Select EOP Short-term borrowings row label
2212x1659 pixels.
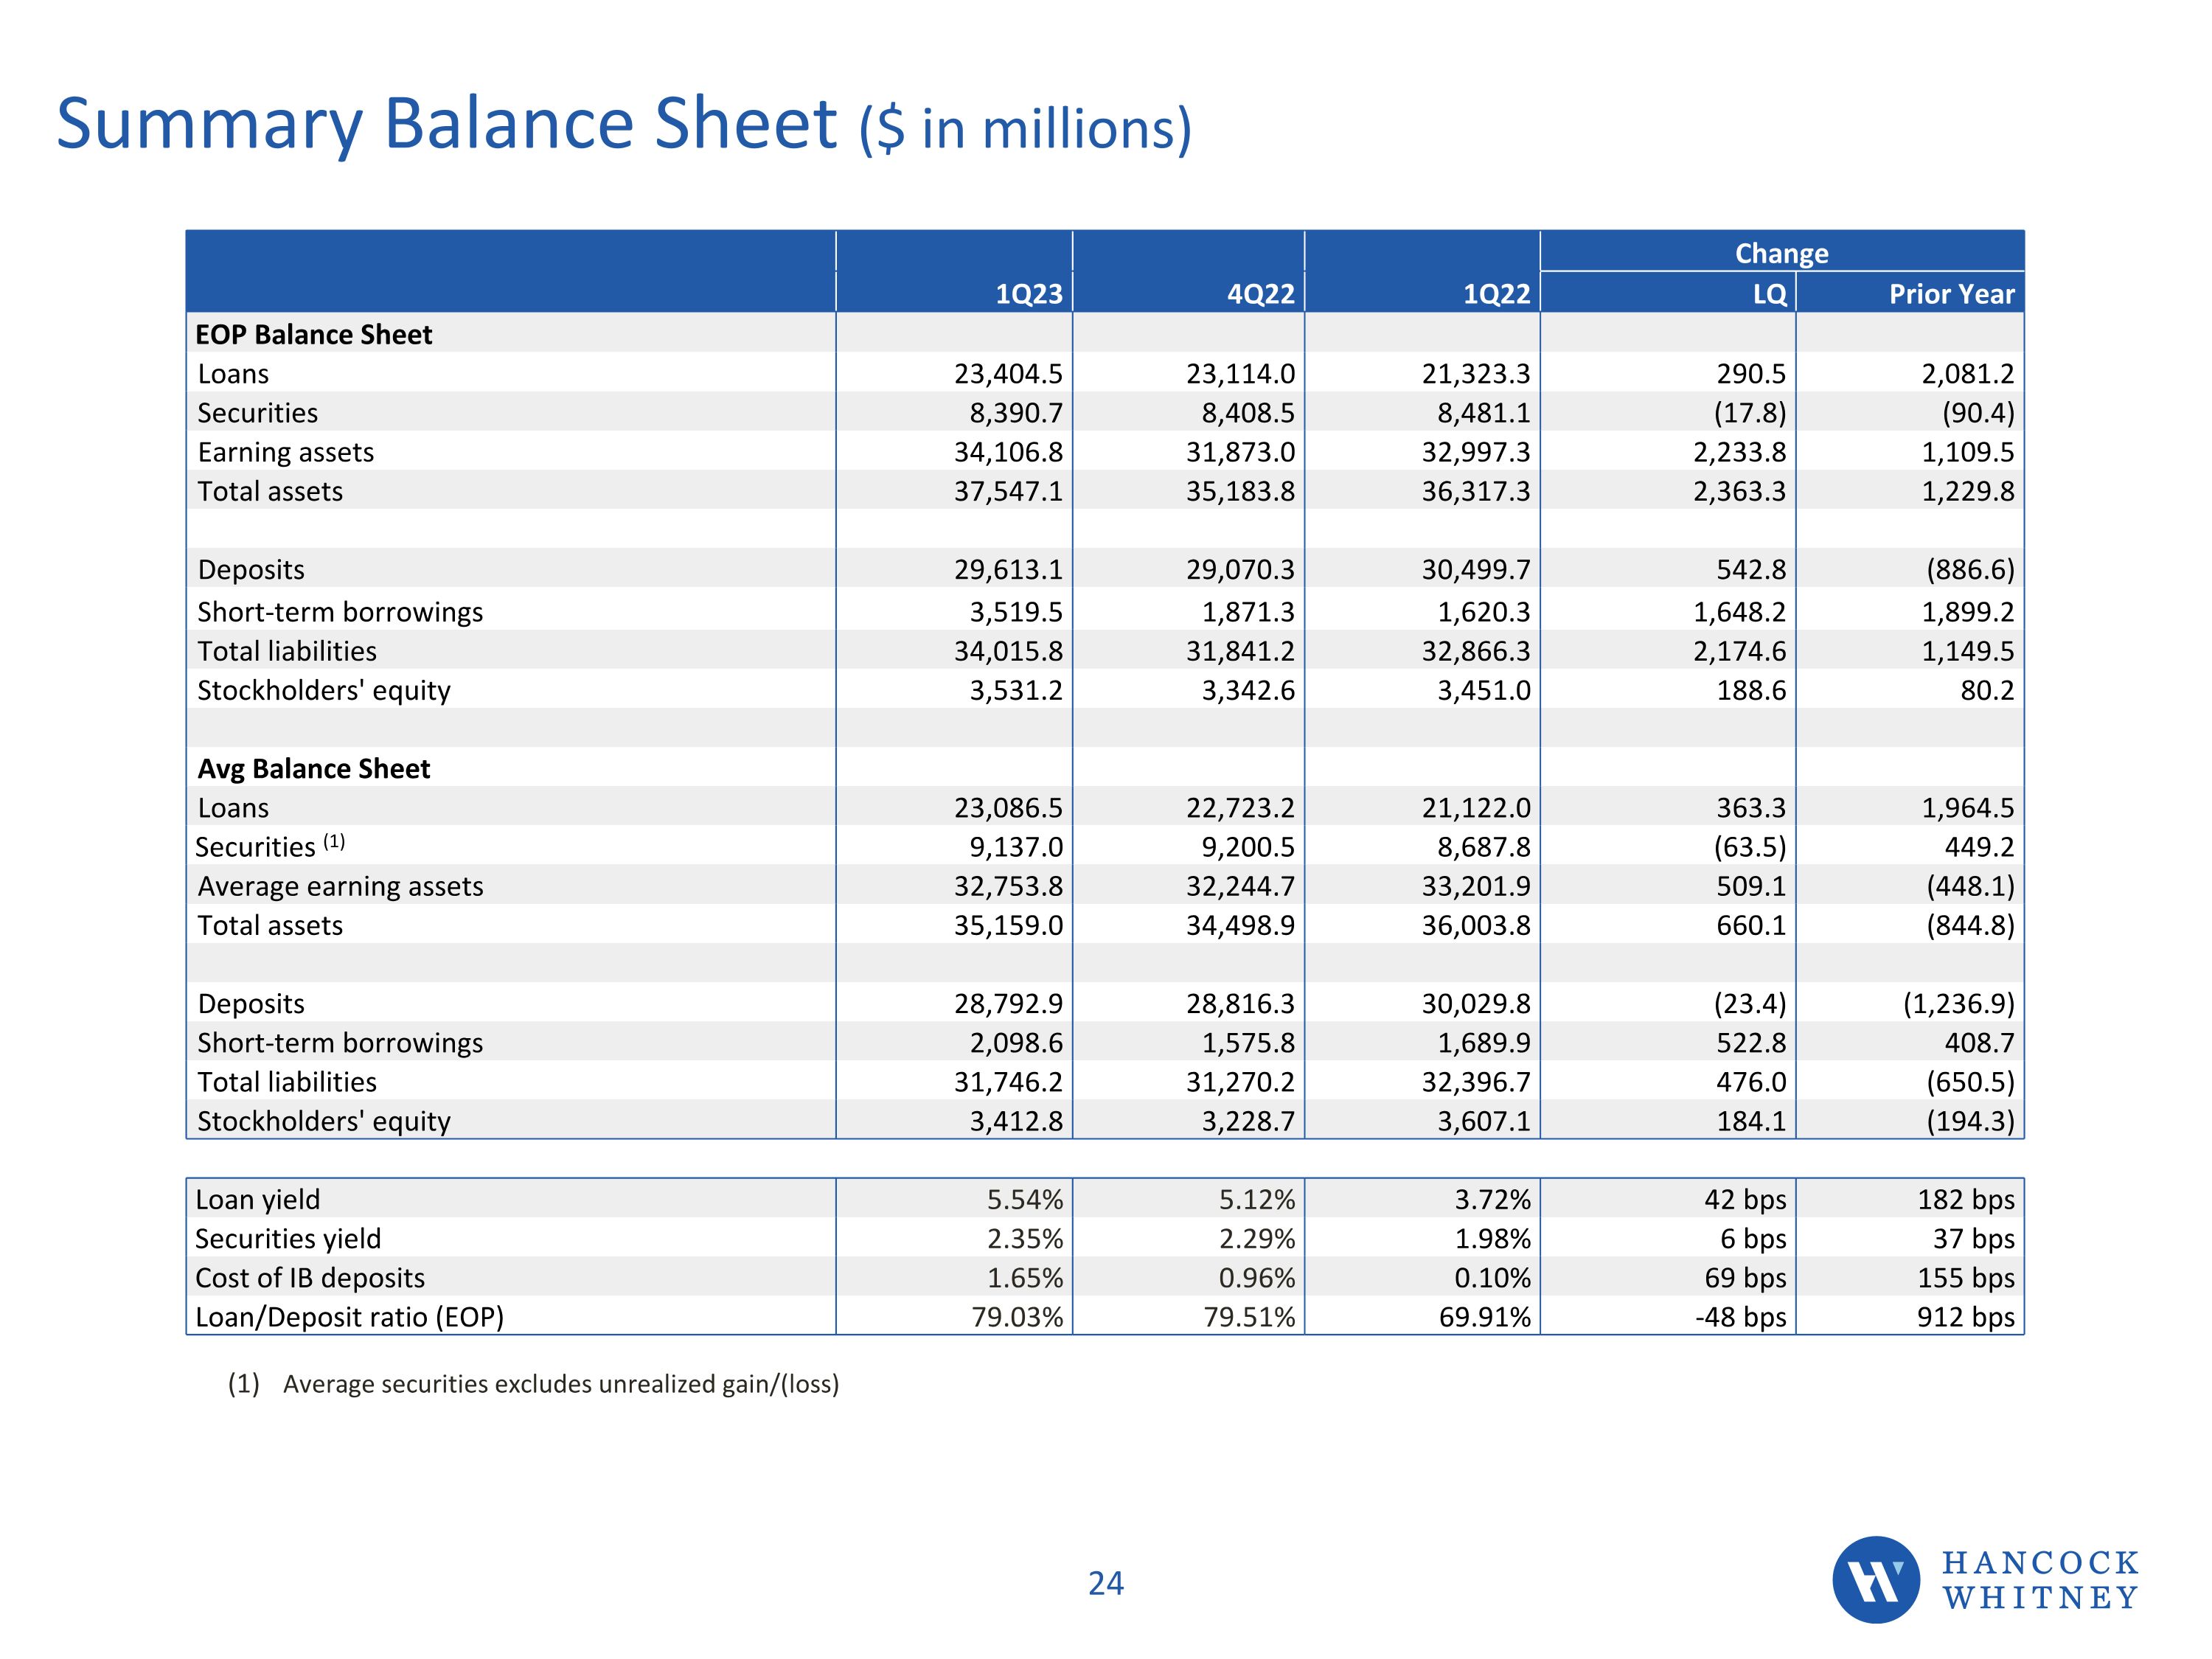point(340,612)
